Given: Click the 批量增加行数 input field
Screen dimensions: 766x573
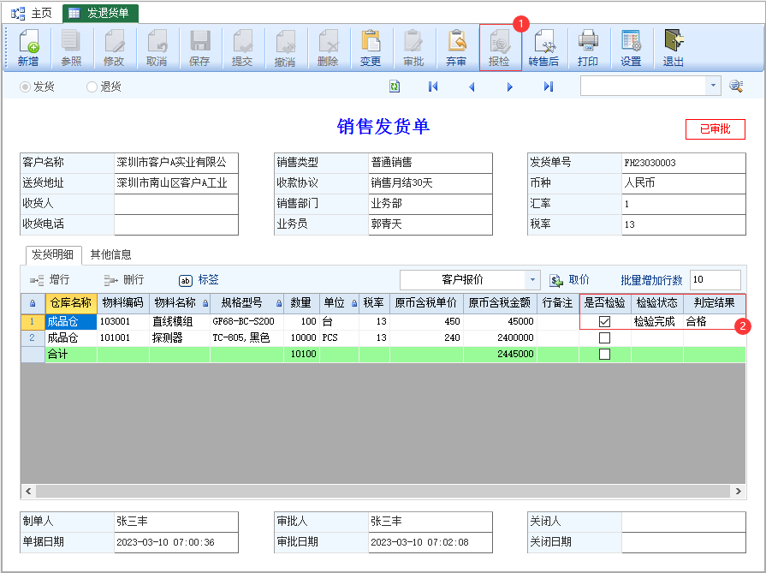Looking at the screenshot, I should point(715,280).
